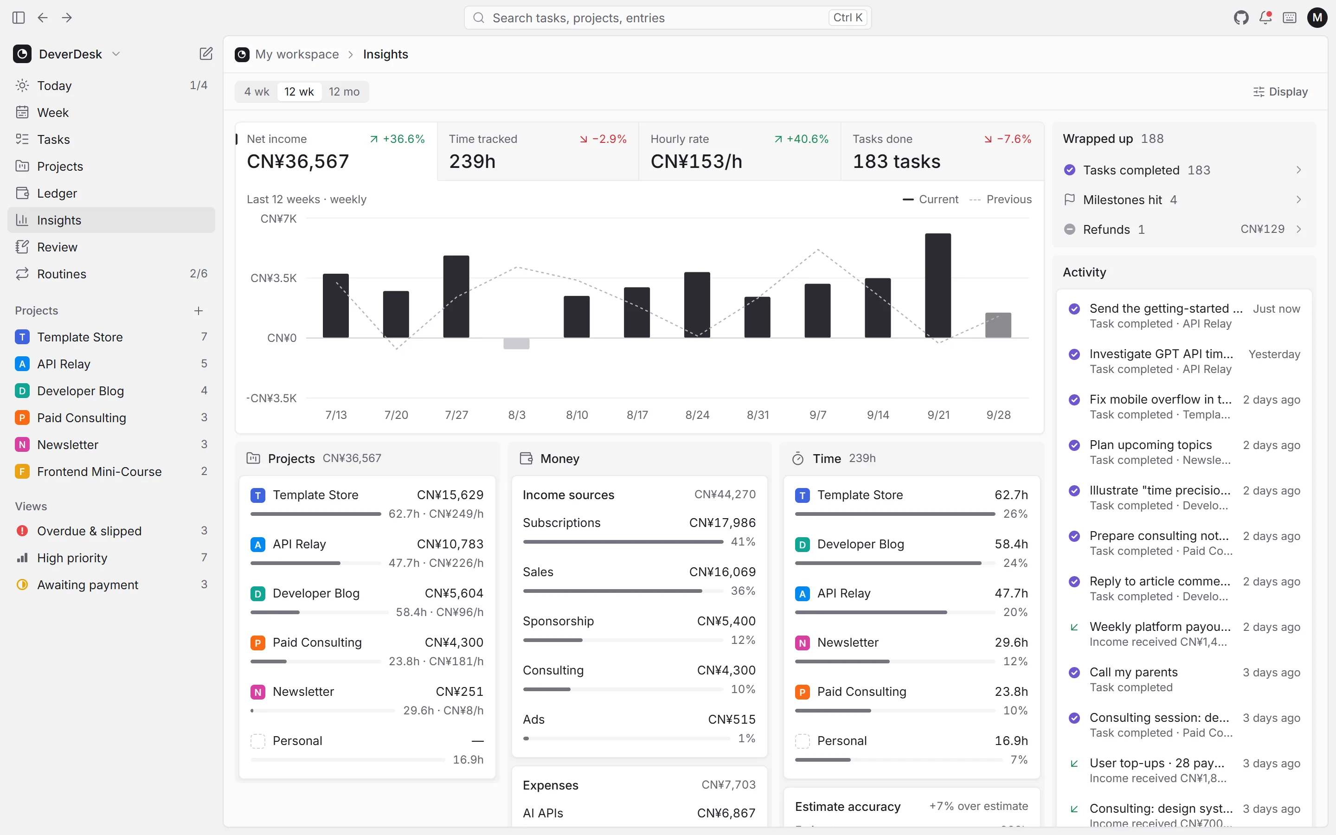Open activity 'Investigate GPT API tim...' item
The image size is (1336, 835).
[x=1184, y=361]
